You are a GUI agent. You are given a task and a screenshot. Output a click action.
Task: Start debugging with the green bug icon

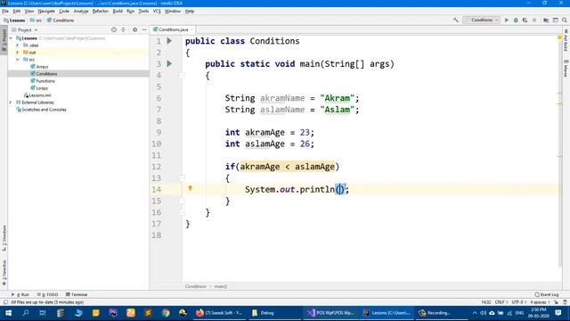pyautogui.click(x=516, y=20)
